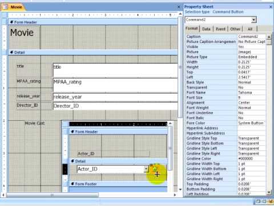Select the Director_ID field label
274x206 pixels.
click(27, 105)
